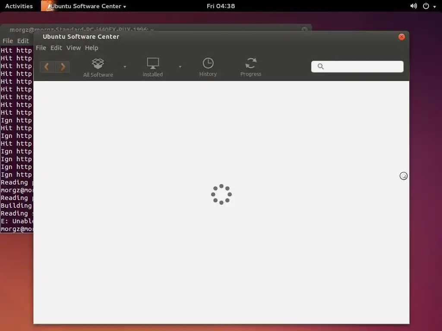This screenshot has width=442, height=331.
Task: Open the terminal window Edit menu
Action: coord(23,41)
